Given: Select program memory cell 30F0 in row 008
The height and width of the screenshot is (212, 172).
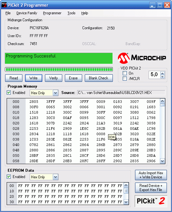Looking at the screenshot, I should [x=34, y=107].
